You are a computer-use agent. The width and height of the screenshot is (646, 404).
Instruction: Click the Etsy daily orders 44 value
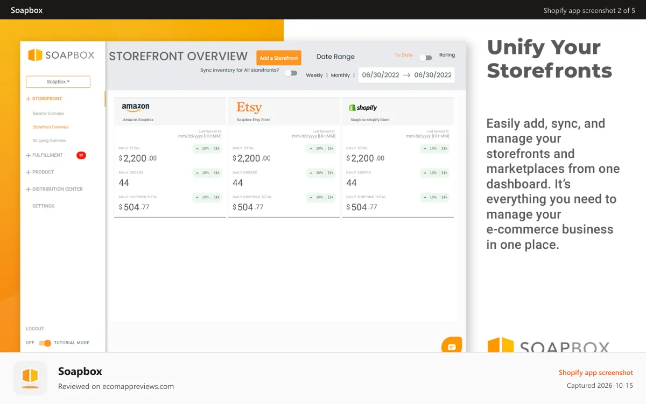(x=238, y=183)
